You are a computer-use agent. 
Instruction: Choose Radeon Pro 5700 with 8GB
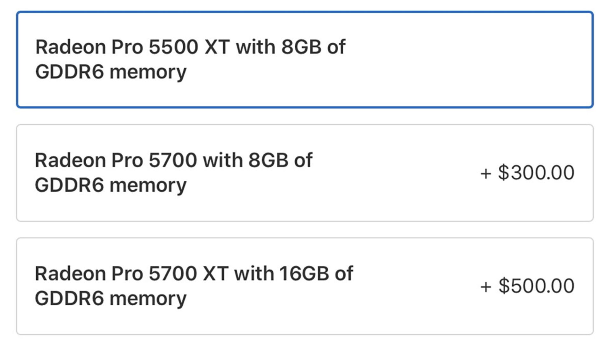pyautogui.click(x=305, y=173)
